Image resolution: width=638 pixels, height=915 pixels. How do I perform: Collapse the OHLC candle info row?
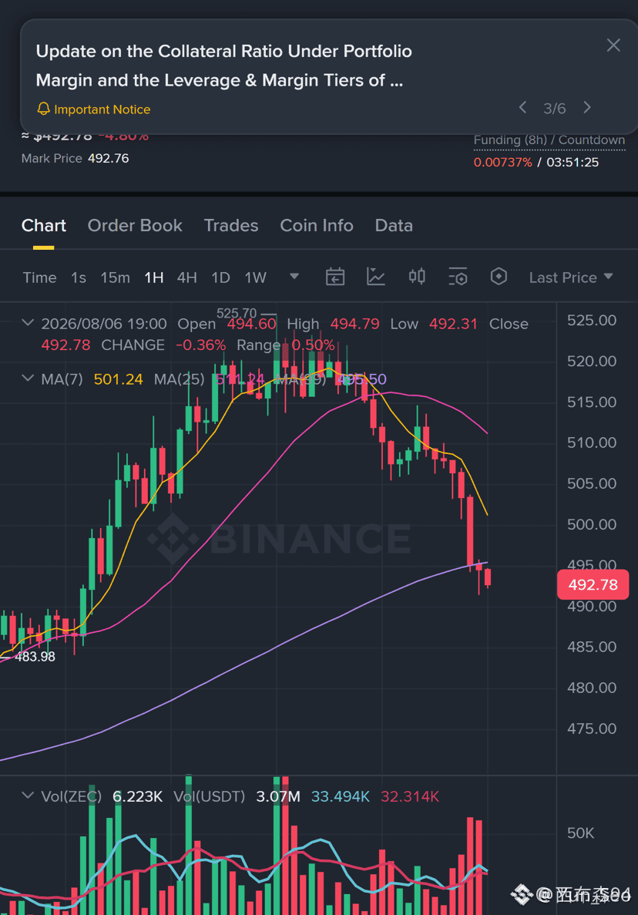tap(28, 322)
